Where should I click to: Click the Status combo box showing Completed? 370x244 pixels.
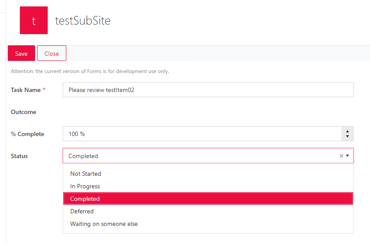tap(199, 156)
